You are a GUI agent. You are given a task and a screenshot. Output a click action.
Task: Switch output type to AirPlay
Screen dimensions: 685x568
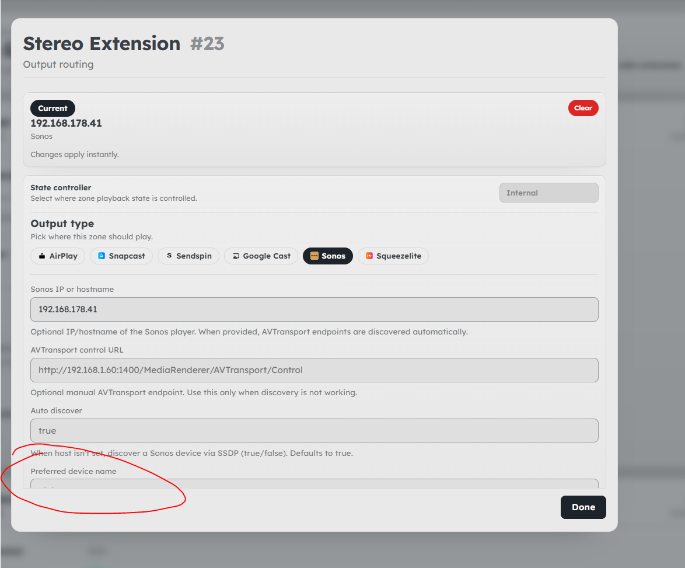pos(58,256)
